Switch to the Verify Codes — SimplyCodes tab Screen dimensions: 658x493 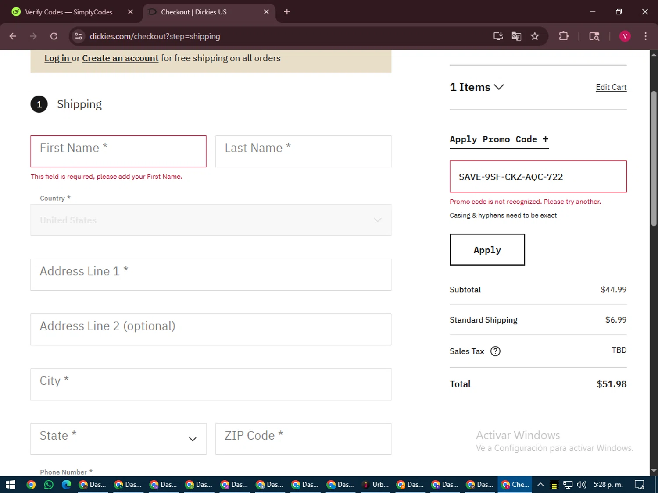click(x=69, y=12)
